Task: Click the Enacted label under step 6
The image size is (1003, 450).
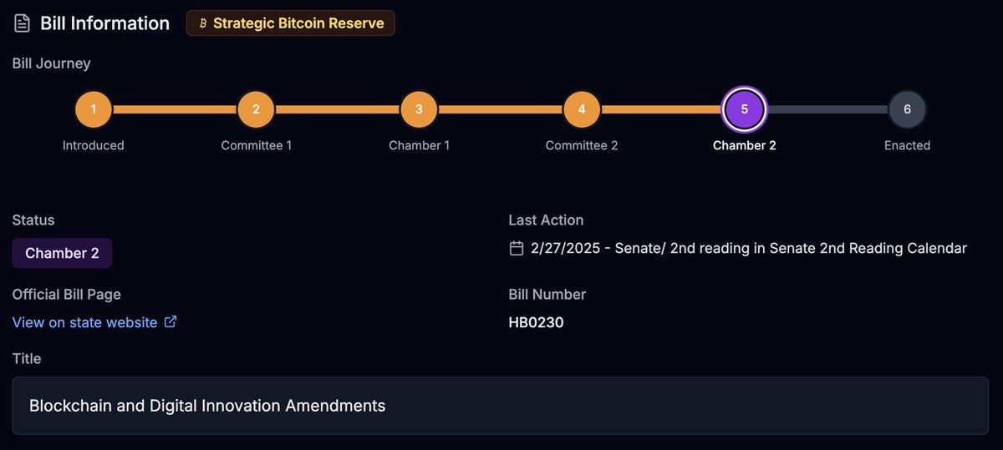Action: pos(907,145)
